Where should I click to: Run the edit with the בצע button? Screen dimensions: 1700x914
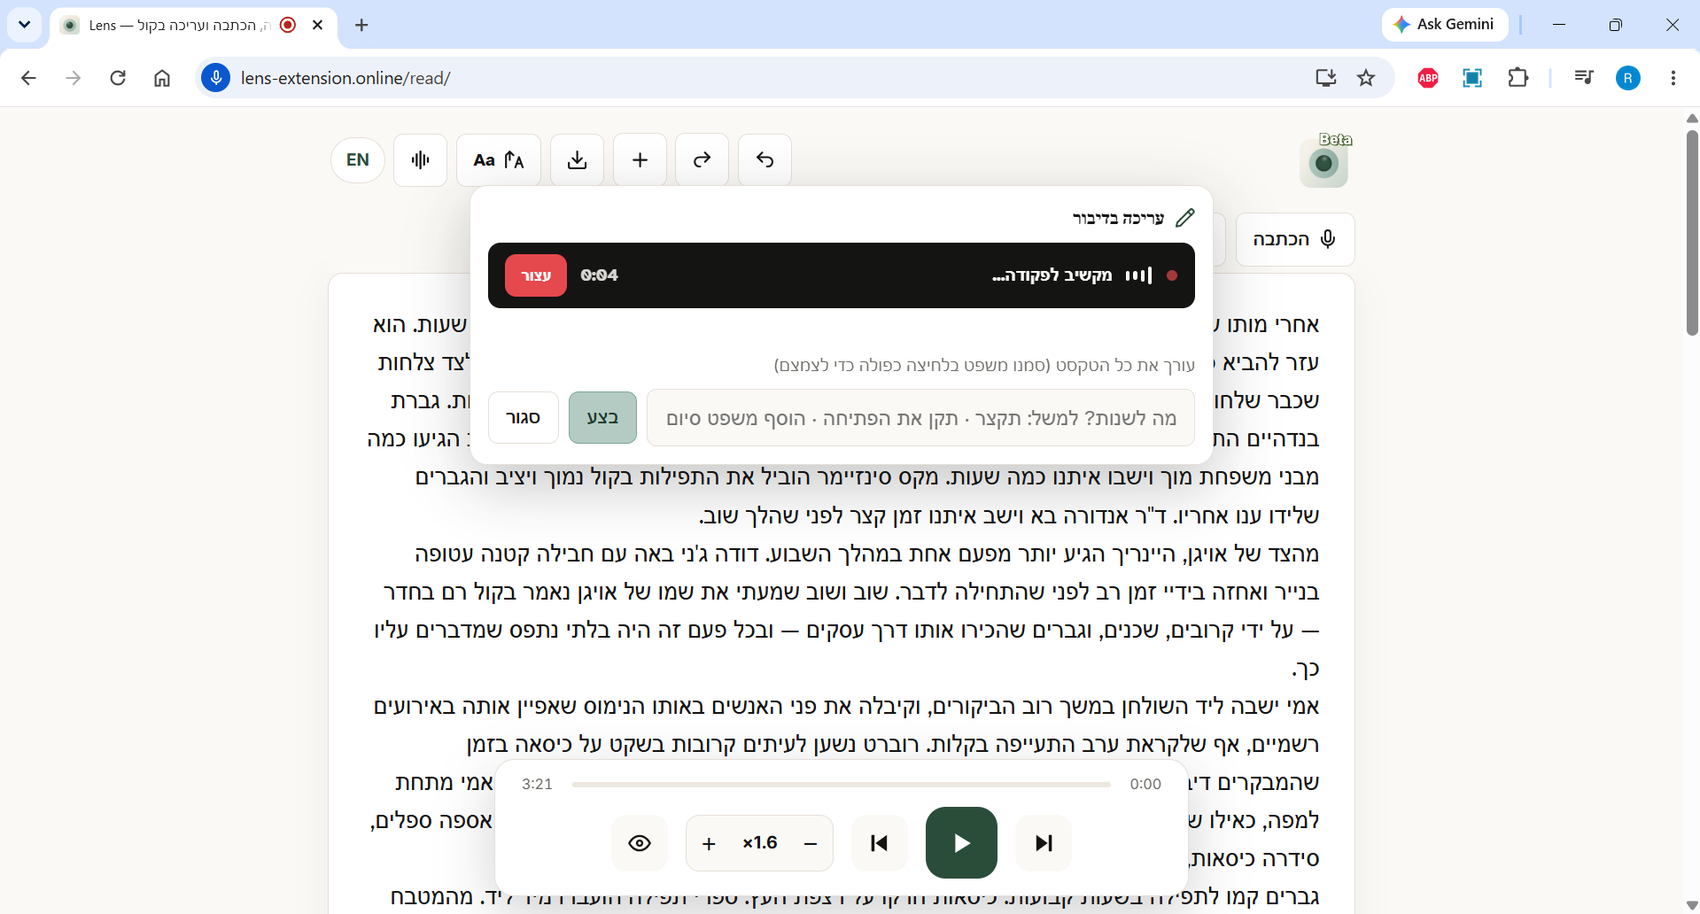pos(602,417)
